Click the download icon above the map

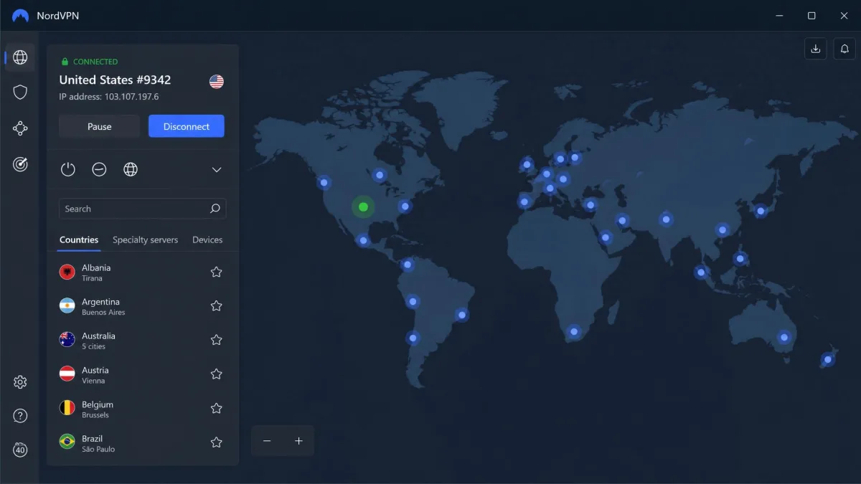(815, 49)
